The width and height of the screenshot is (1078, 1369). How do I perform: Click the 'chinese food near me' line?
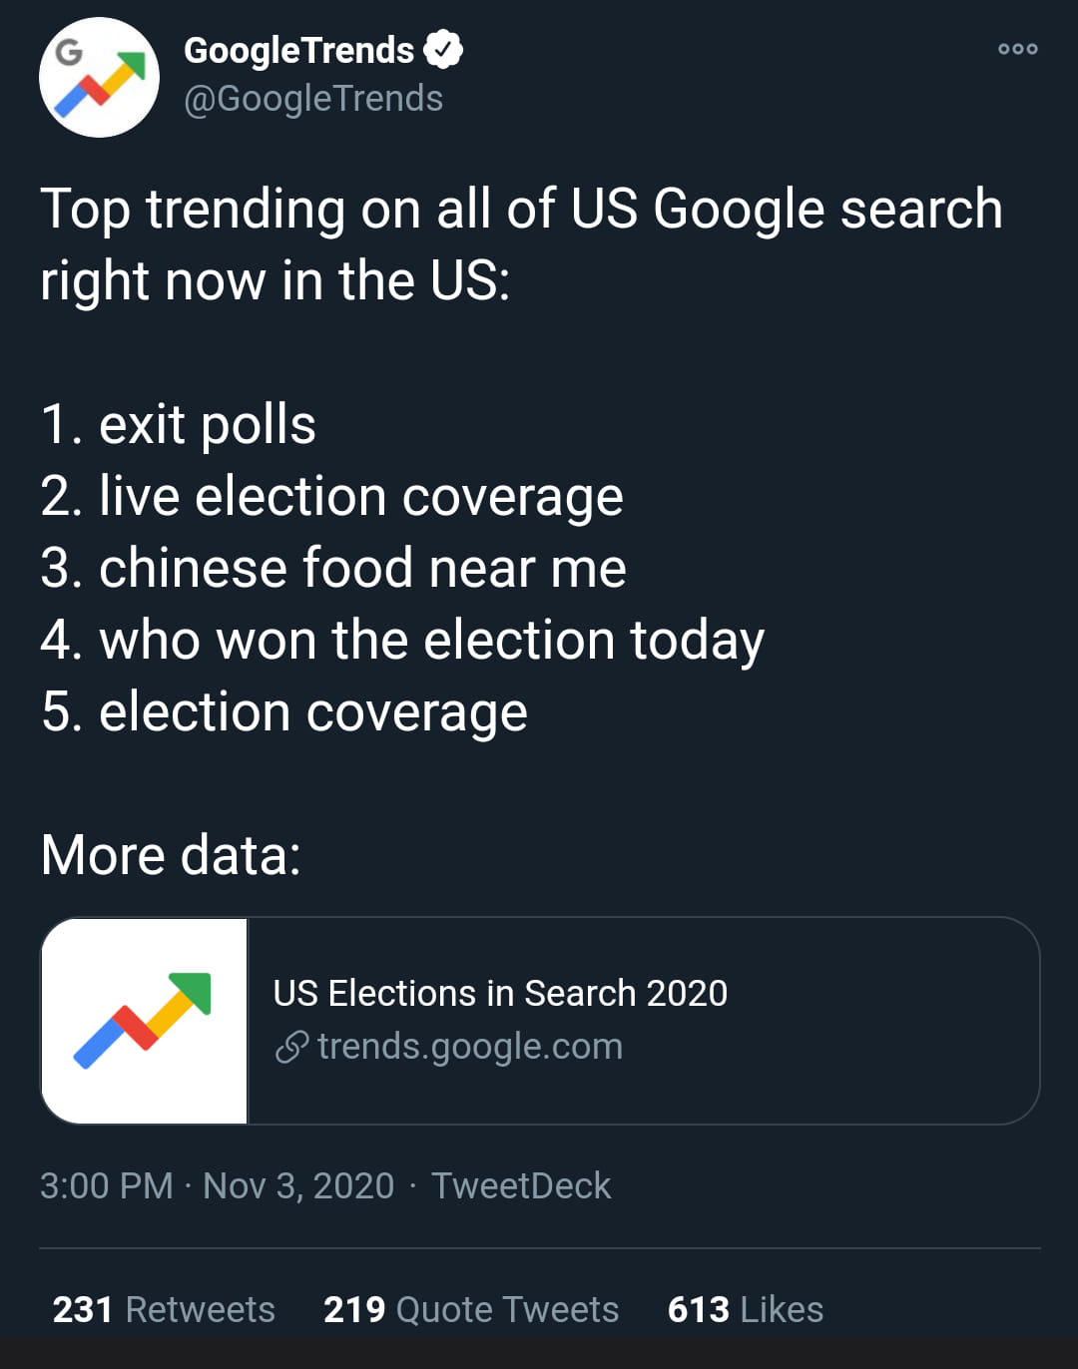(x=333, y=568)
